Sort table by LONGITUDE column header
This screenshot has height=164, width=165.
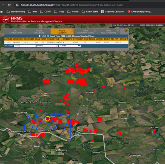point(18,39)
